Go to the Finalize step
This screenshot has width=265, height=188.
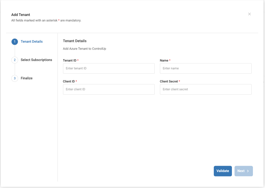coord(27,78)
